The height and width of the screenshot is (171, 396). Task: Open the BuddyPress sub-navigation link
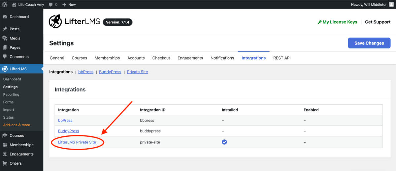tap(110, 72)
